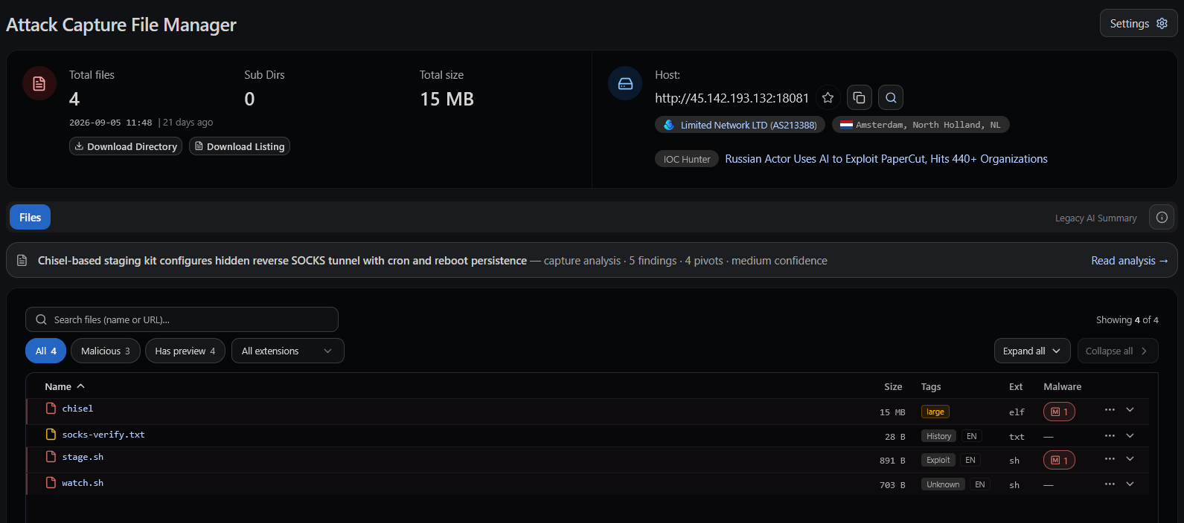Click the malware badge on the chisel row
This screenshot has width=1184, height=523.
1059,412
